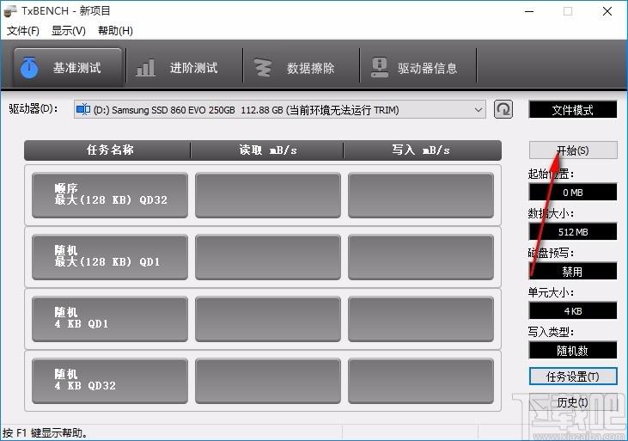Switch to the 驱动器信息 tab
The height and width of the screenshot is (441, 628).
418,67
